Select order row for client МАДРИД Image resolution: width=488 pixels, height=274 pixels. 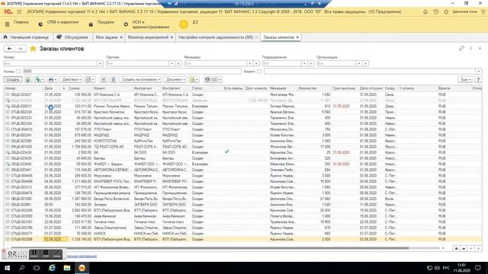tap(242, 135)
